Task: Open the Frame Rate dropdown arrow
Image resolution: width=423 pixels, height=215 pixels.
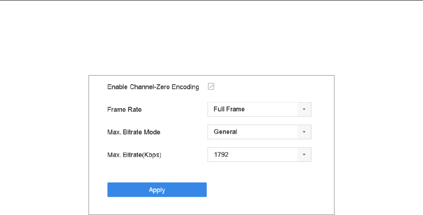Action: click(x=304, y=109)
